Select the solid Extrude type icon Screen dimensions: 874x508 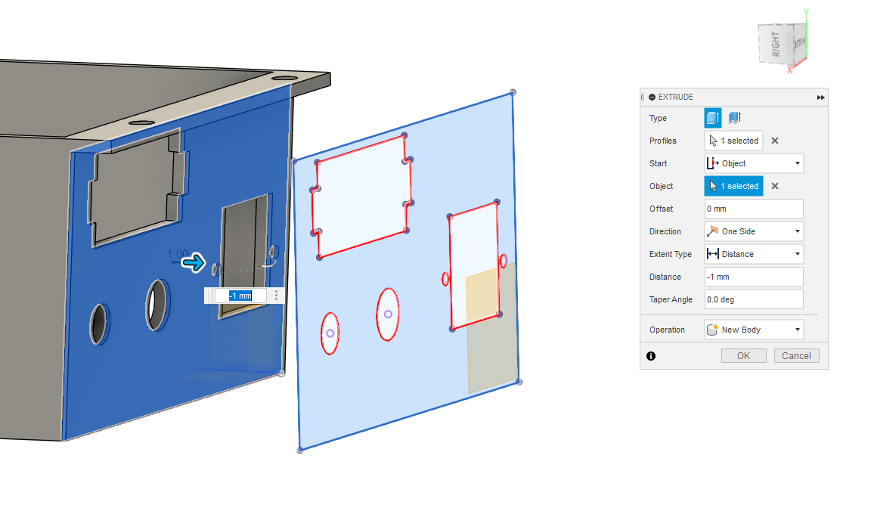[712, 118]
